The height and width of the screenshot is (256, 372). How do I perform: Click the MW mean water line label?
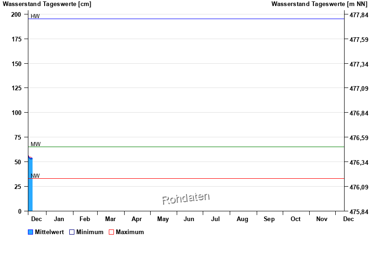click(35, 144)
